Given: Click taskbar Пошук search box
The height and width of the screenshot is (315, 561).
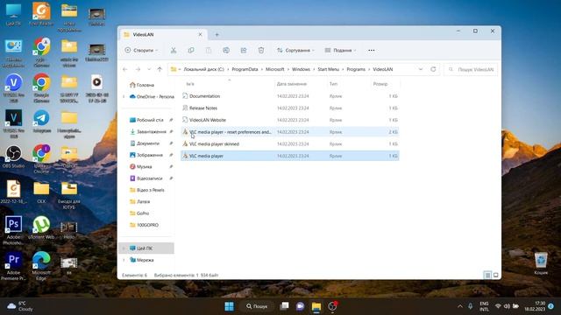Looking at the screenshot, I should tap(257, 306).
